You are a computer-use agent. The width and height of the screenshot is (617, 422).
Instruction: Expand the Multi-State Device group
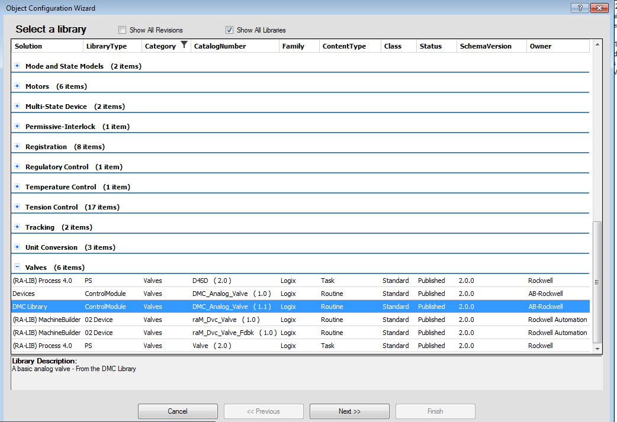tap(17, 106)
